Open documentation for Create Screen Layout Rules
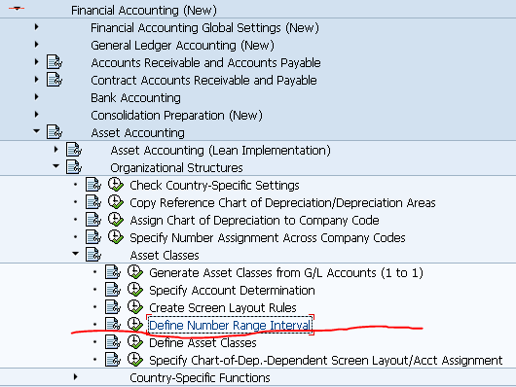Image resolution: width=516 pixels, height=387 pixels. tap(113, 306)
